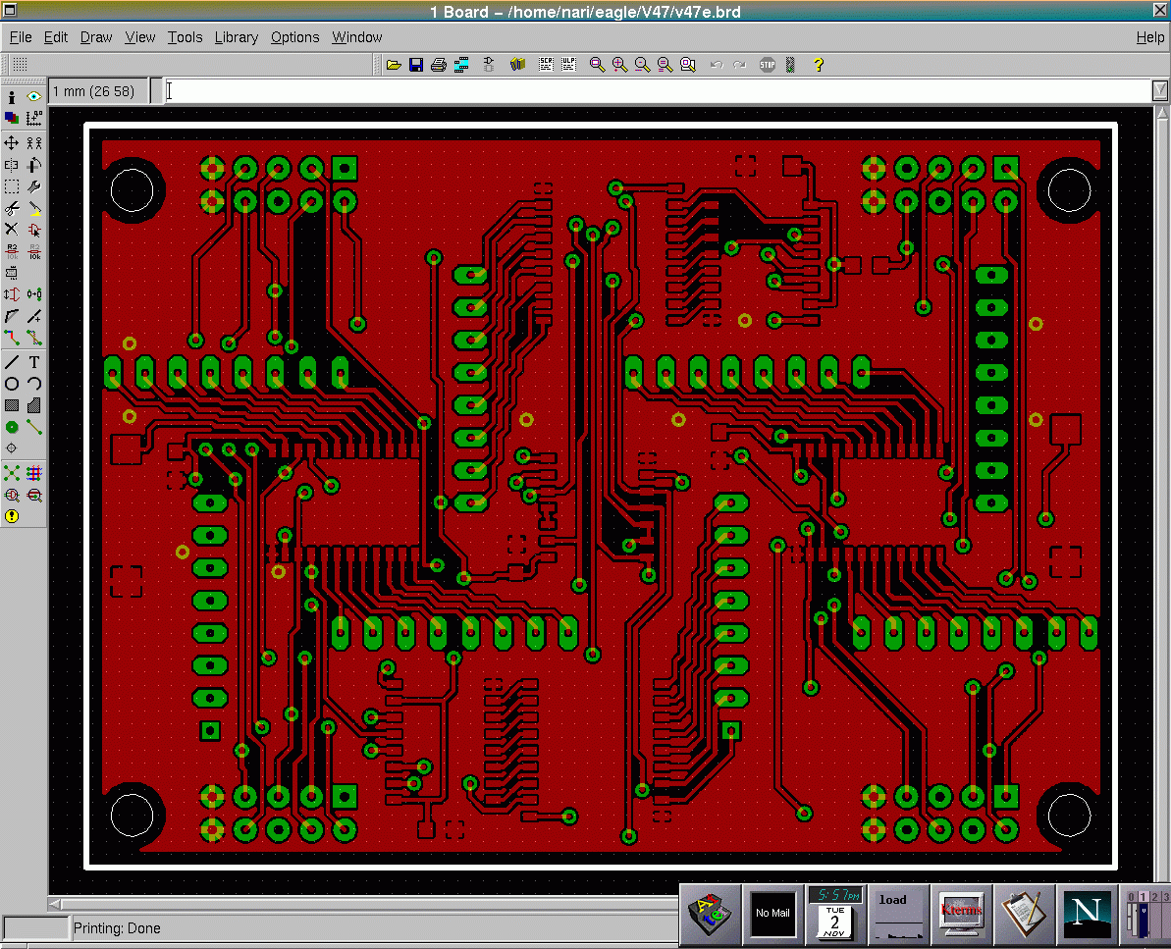
Task: Open the File menu
Action: 21,37
